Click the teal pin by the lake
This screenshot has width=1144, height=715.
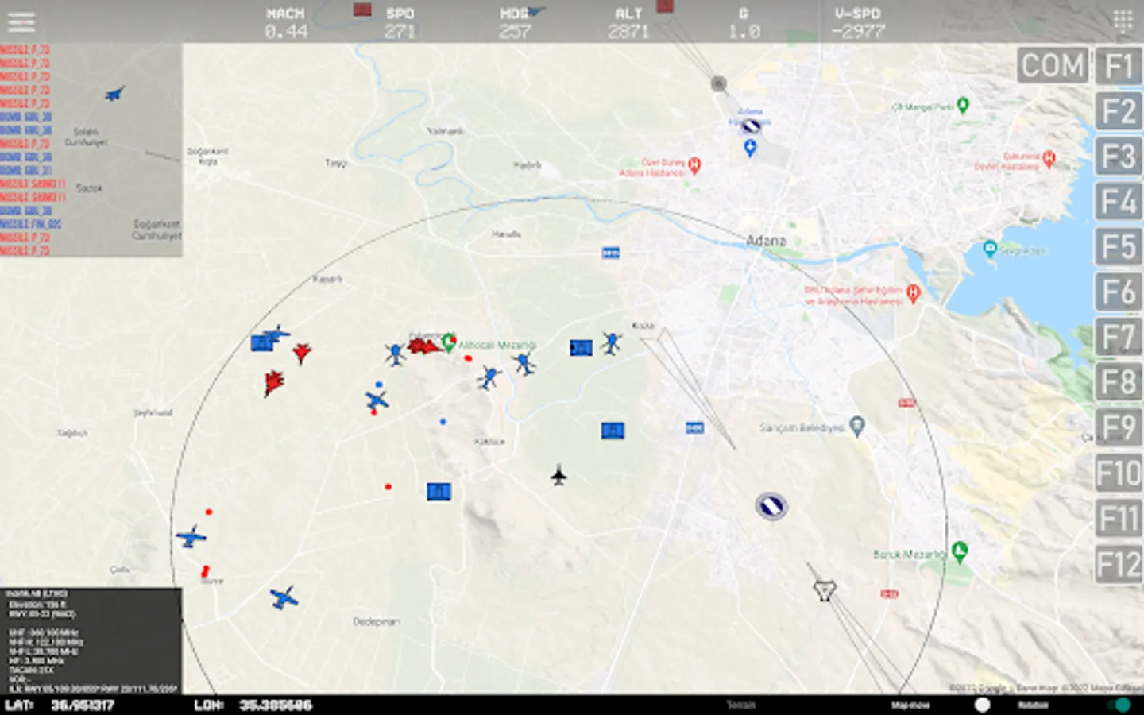989,248
